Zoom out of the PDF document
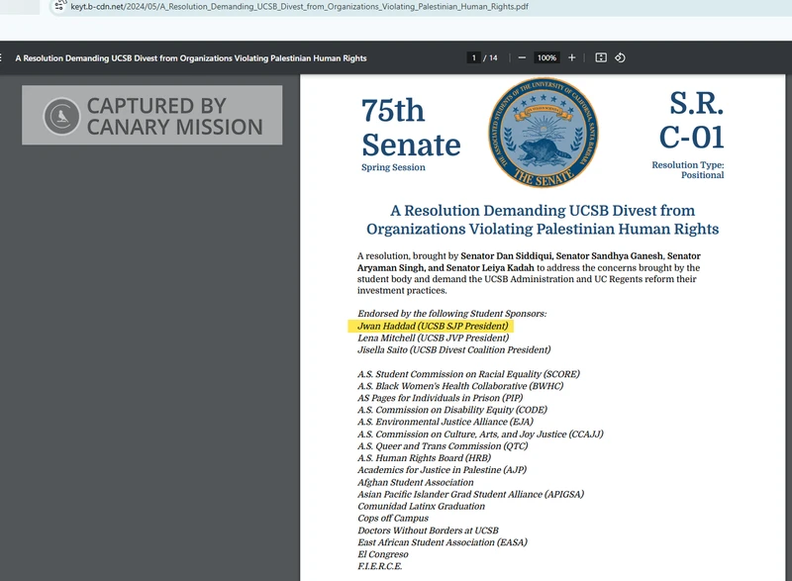Image resolution: width=792 pixels, height=581 pixels. [522, 58]
